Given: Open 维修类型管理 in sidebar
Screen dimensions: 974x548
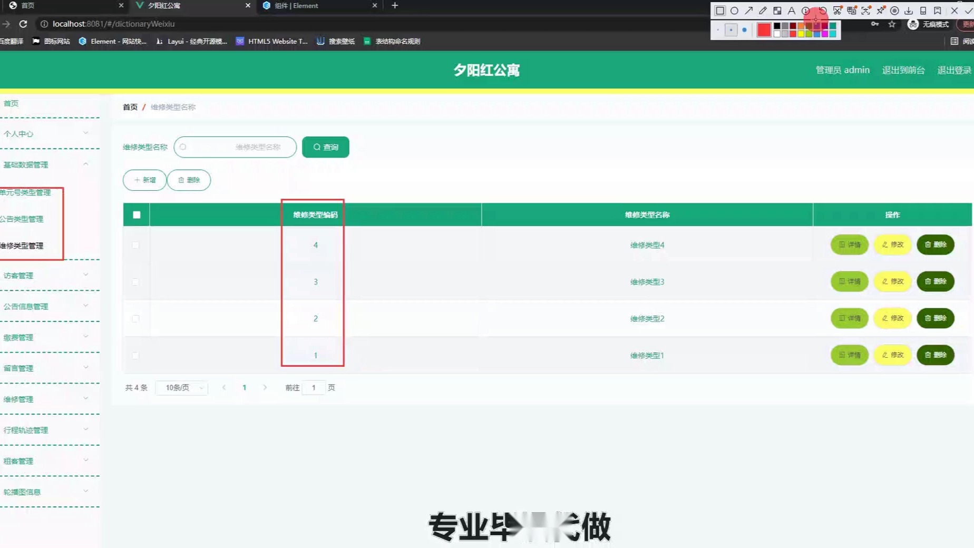Looking at the screenshot, I should (x=22, y=246).
